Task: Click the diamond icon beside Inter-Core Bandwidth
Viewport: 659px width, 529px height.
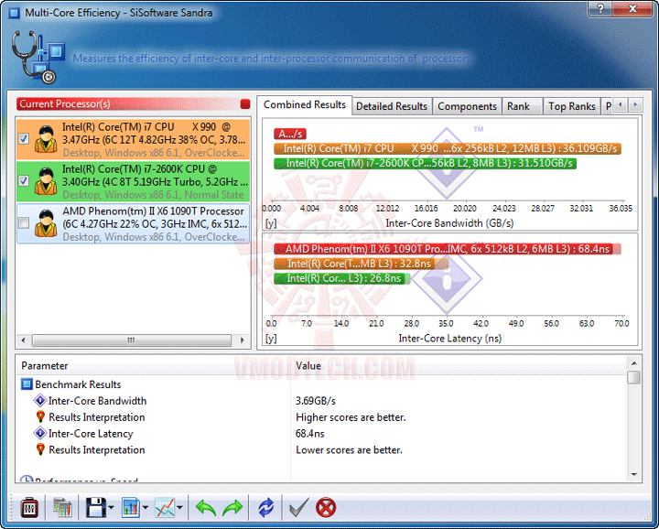Action: click(40, 401)
